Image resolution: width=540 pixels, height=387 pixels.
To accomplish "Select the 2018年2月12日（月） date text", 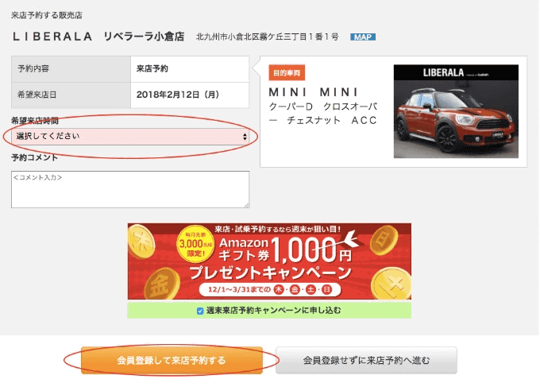I will (178, 95).
